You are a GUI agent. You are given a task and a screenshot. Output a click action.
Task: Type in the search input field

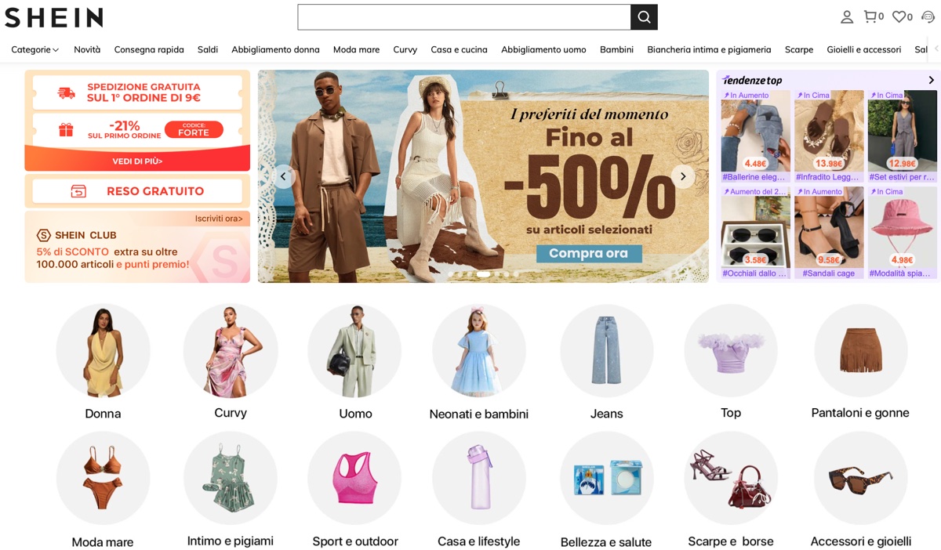tap(463, 16)
